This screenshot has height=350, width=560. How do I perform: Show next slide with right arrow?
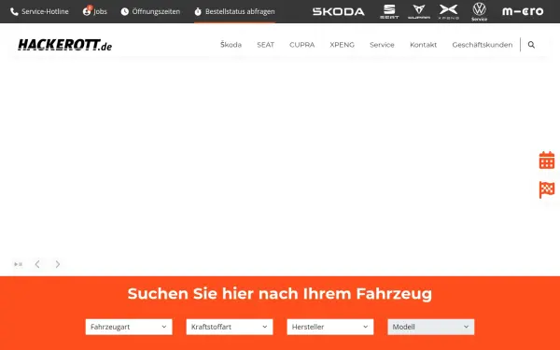click(58, 264)
